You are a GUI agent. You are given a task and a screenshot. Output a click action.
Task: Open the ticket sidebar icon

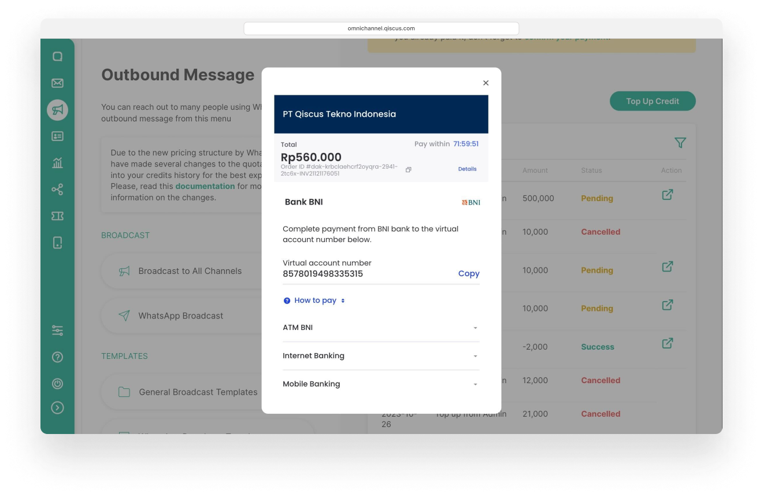coord(57,216)
